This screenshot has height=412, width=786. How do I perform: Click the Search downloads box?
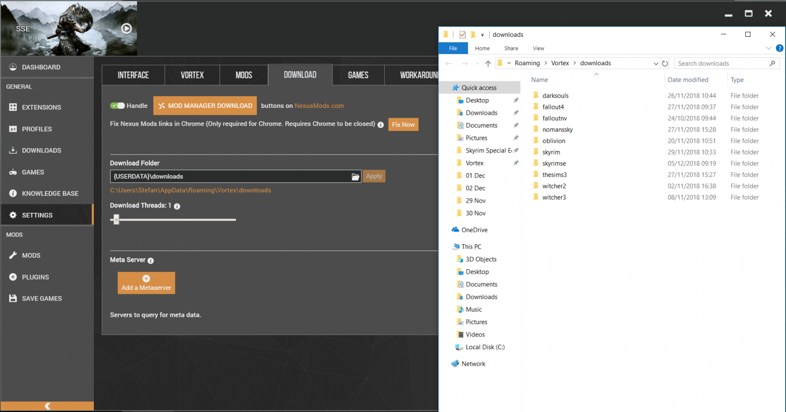click(727, 63)
